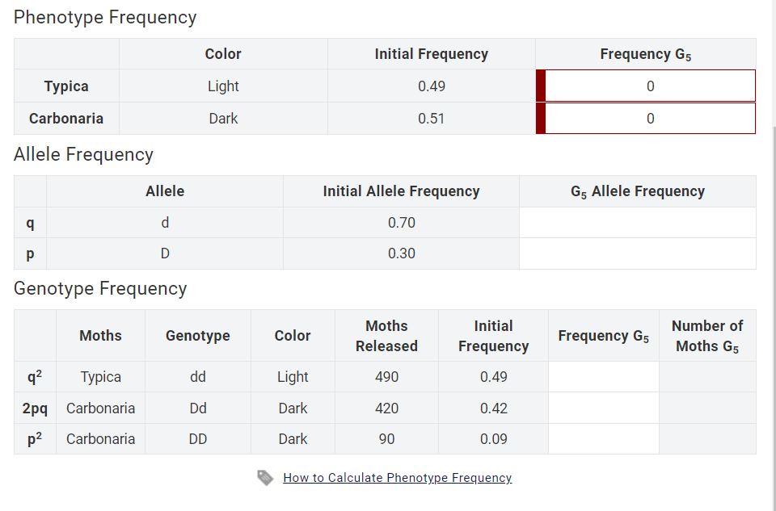Click the p row G5 Allele Frequency cell
Screen dimensions: 776x511
click(x=637, y=253)
